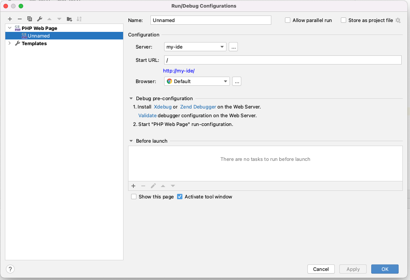The height and width of the screenshot is (280, 410).
Task: Open the Xdebug link
Action: point(163,107)
